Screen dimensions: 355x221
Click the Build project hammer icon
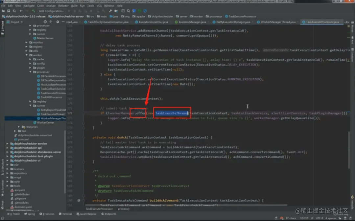(33, 11)
